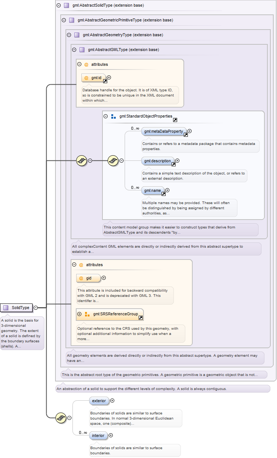The width and height of the screenshot is (277, 458).
Task: Collapse the SolidType root node
Action: point(36,308)
